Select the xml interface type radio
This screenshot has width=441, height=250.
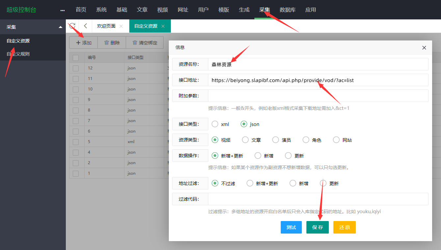click(215, 124)
